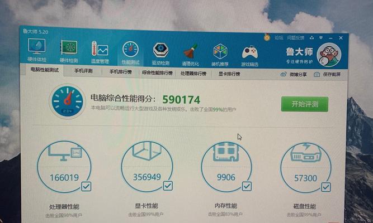This screenshot has height=223, width=373.
Task: Close the 鲁大师 window
Action: (x=341, y=38)
